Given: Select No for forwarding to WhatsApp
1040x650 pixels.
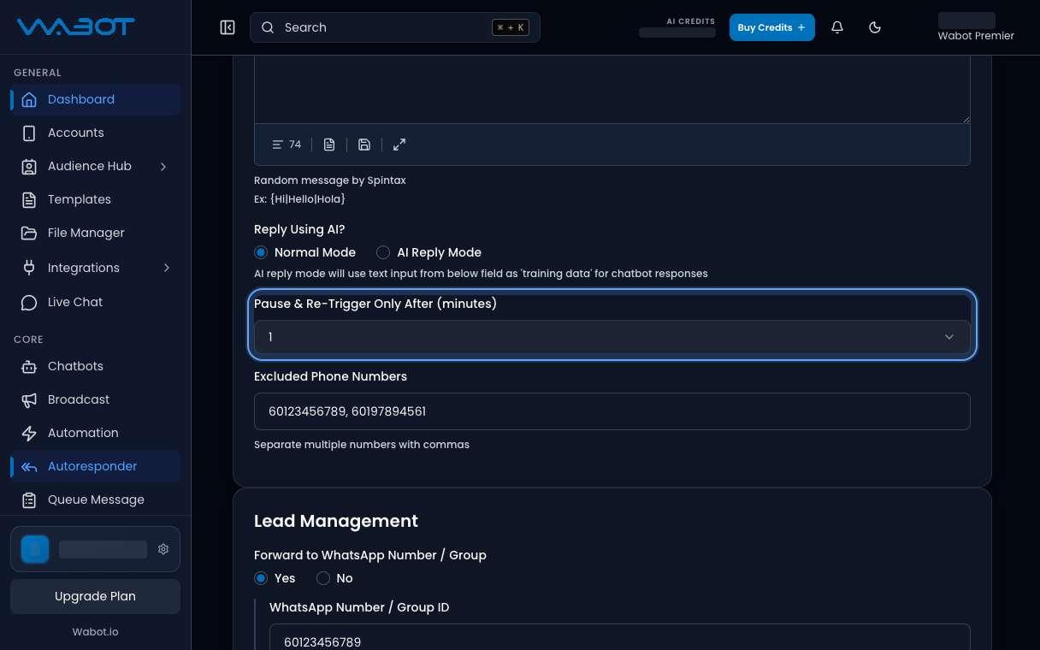Looking at the screenshot, I should pos(323,578).
